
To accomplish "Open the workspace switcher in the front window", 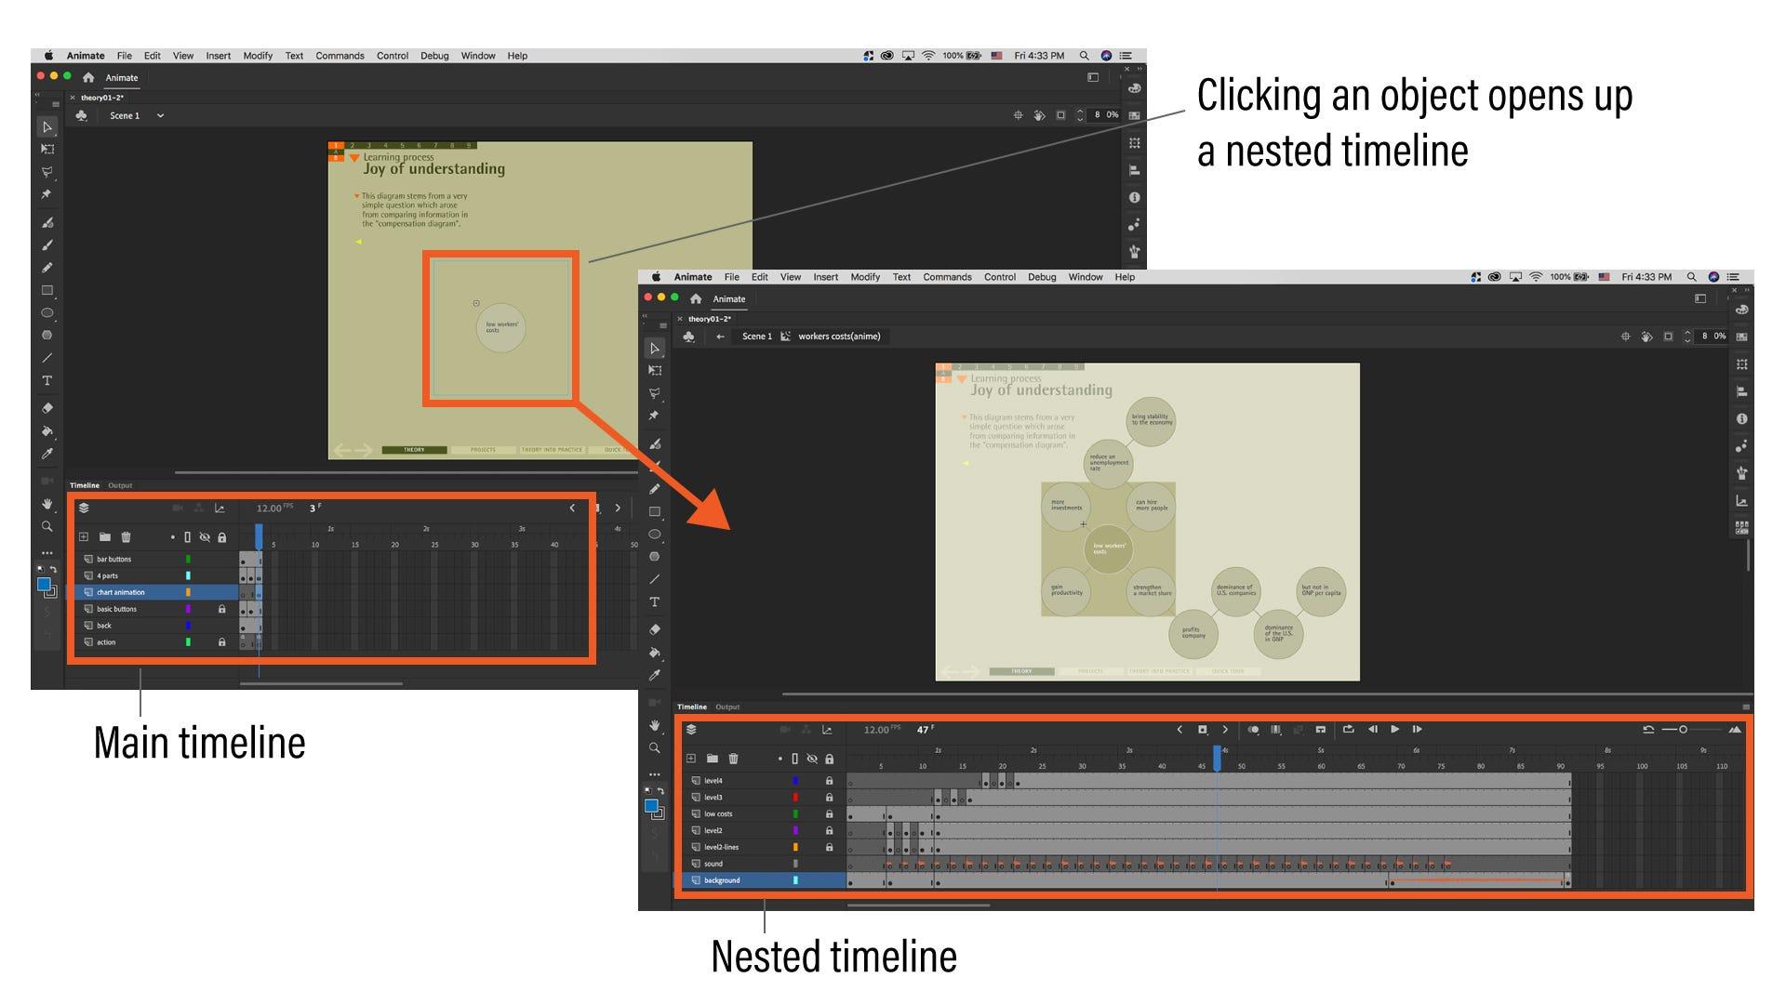I will point(1700,298).
